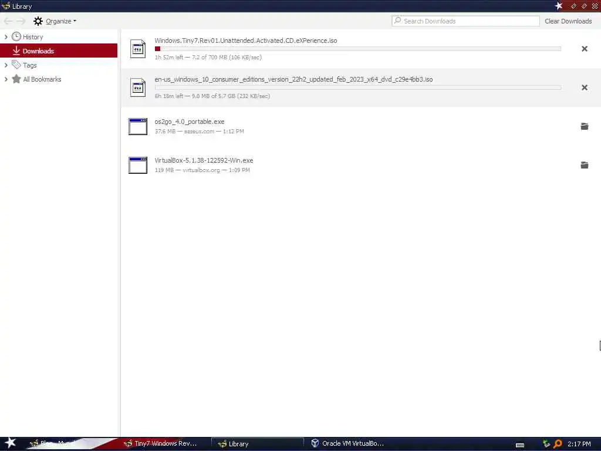Open the star Start button on taskbar
Screen dimensions: 601x451
pyautogui.click(x=10, y=443)
